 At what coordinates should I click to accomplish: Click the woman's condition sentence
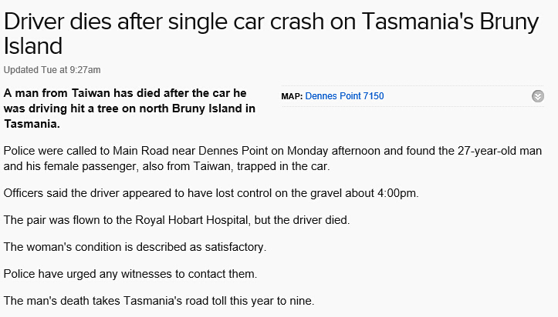pyautogui.click(x=134, y=248)
